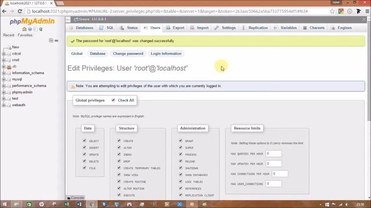371x208 pixels.
Task: Click the MAX USER_CONNECTIONS field
Action: (x=274, y=184)
